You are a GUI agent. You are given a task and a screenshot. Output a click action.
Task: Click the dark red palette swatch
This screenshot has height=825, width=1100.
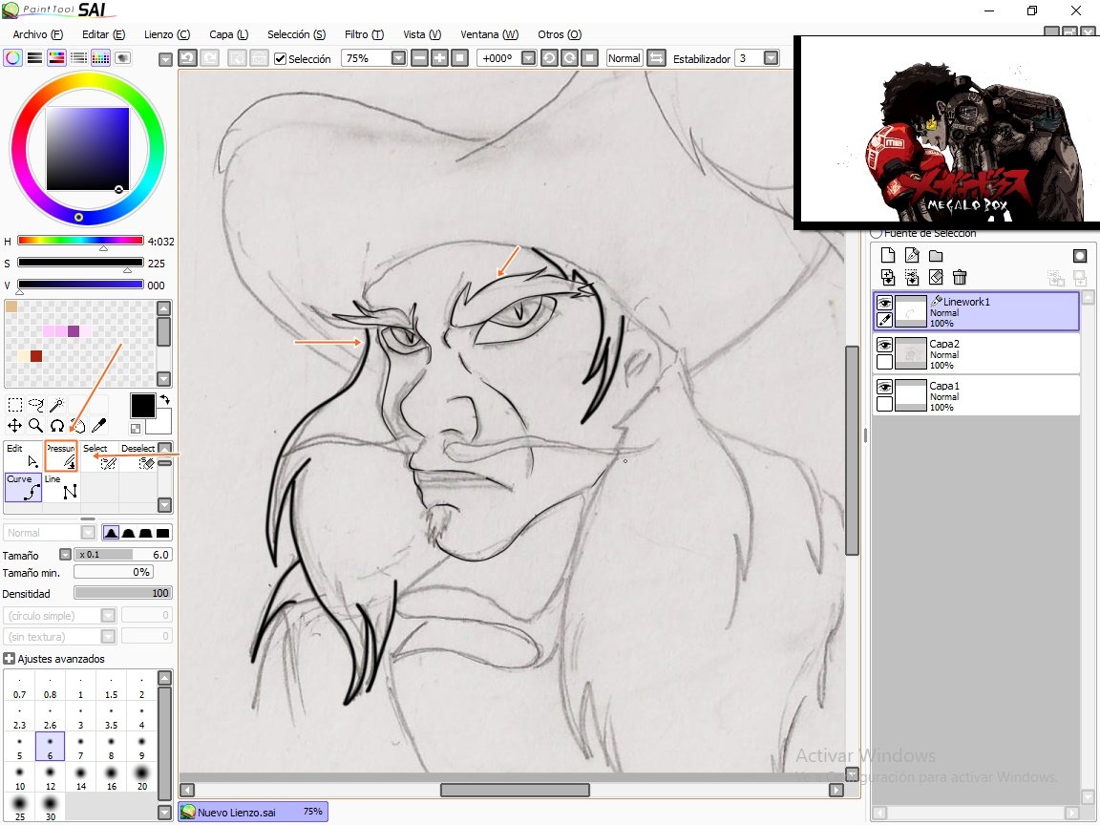[x=35, y=355]
